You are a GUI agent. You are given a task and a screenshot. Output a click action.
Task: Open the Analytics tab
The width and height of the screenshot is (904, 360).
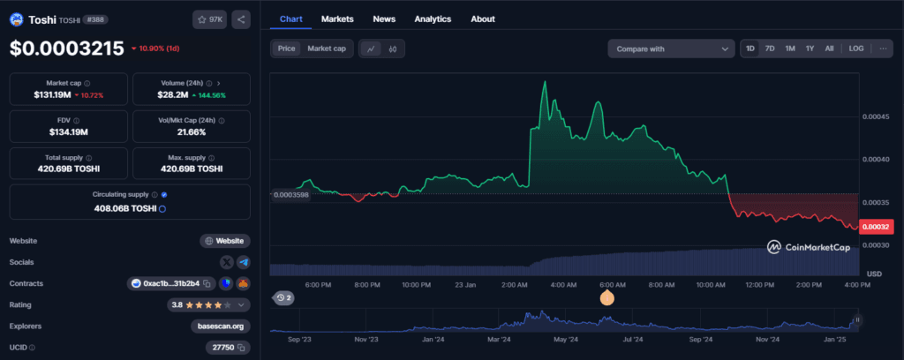433,19
